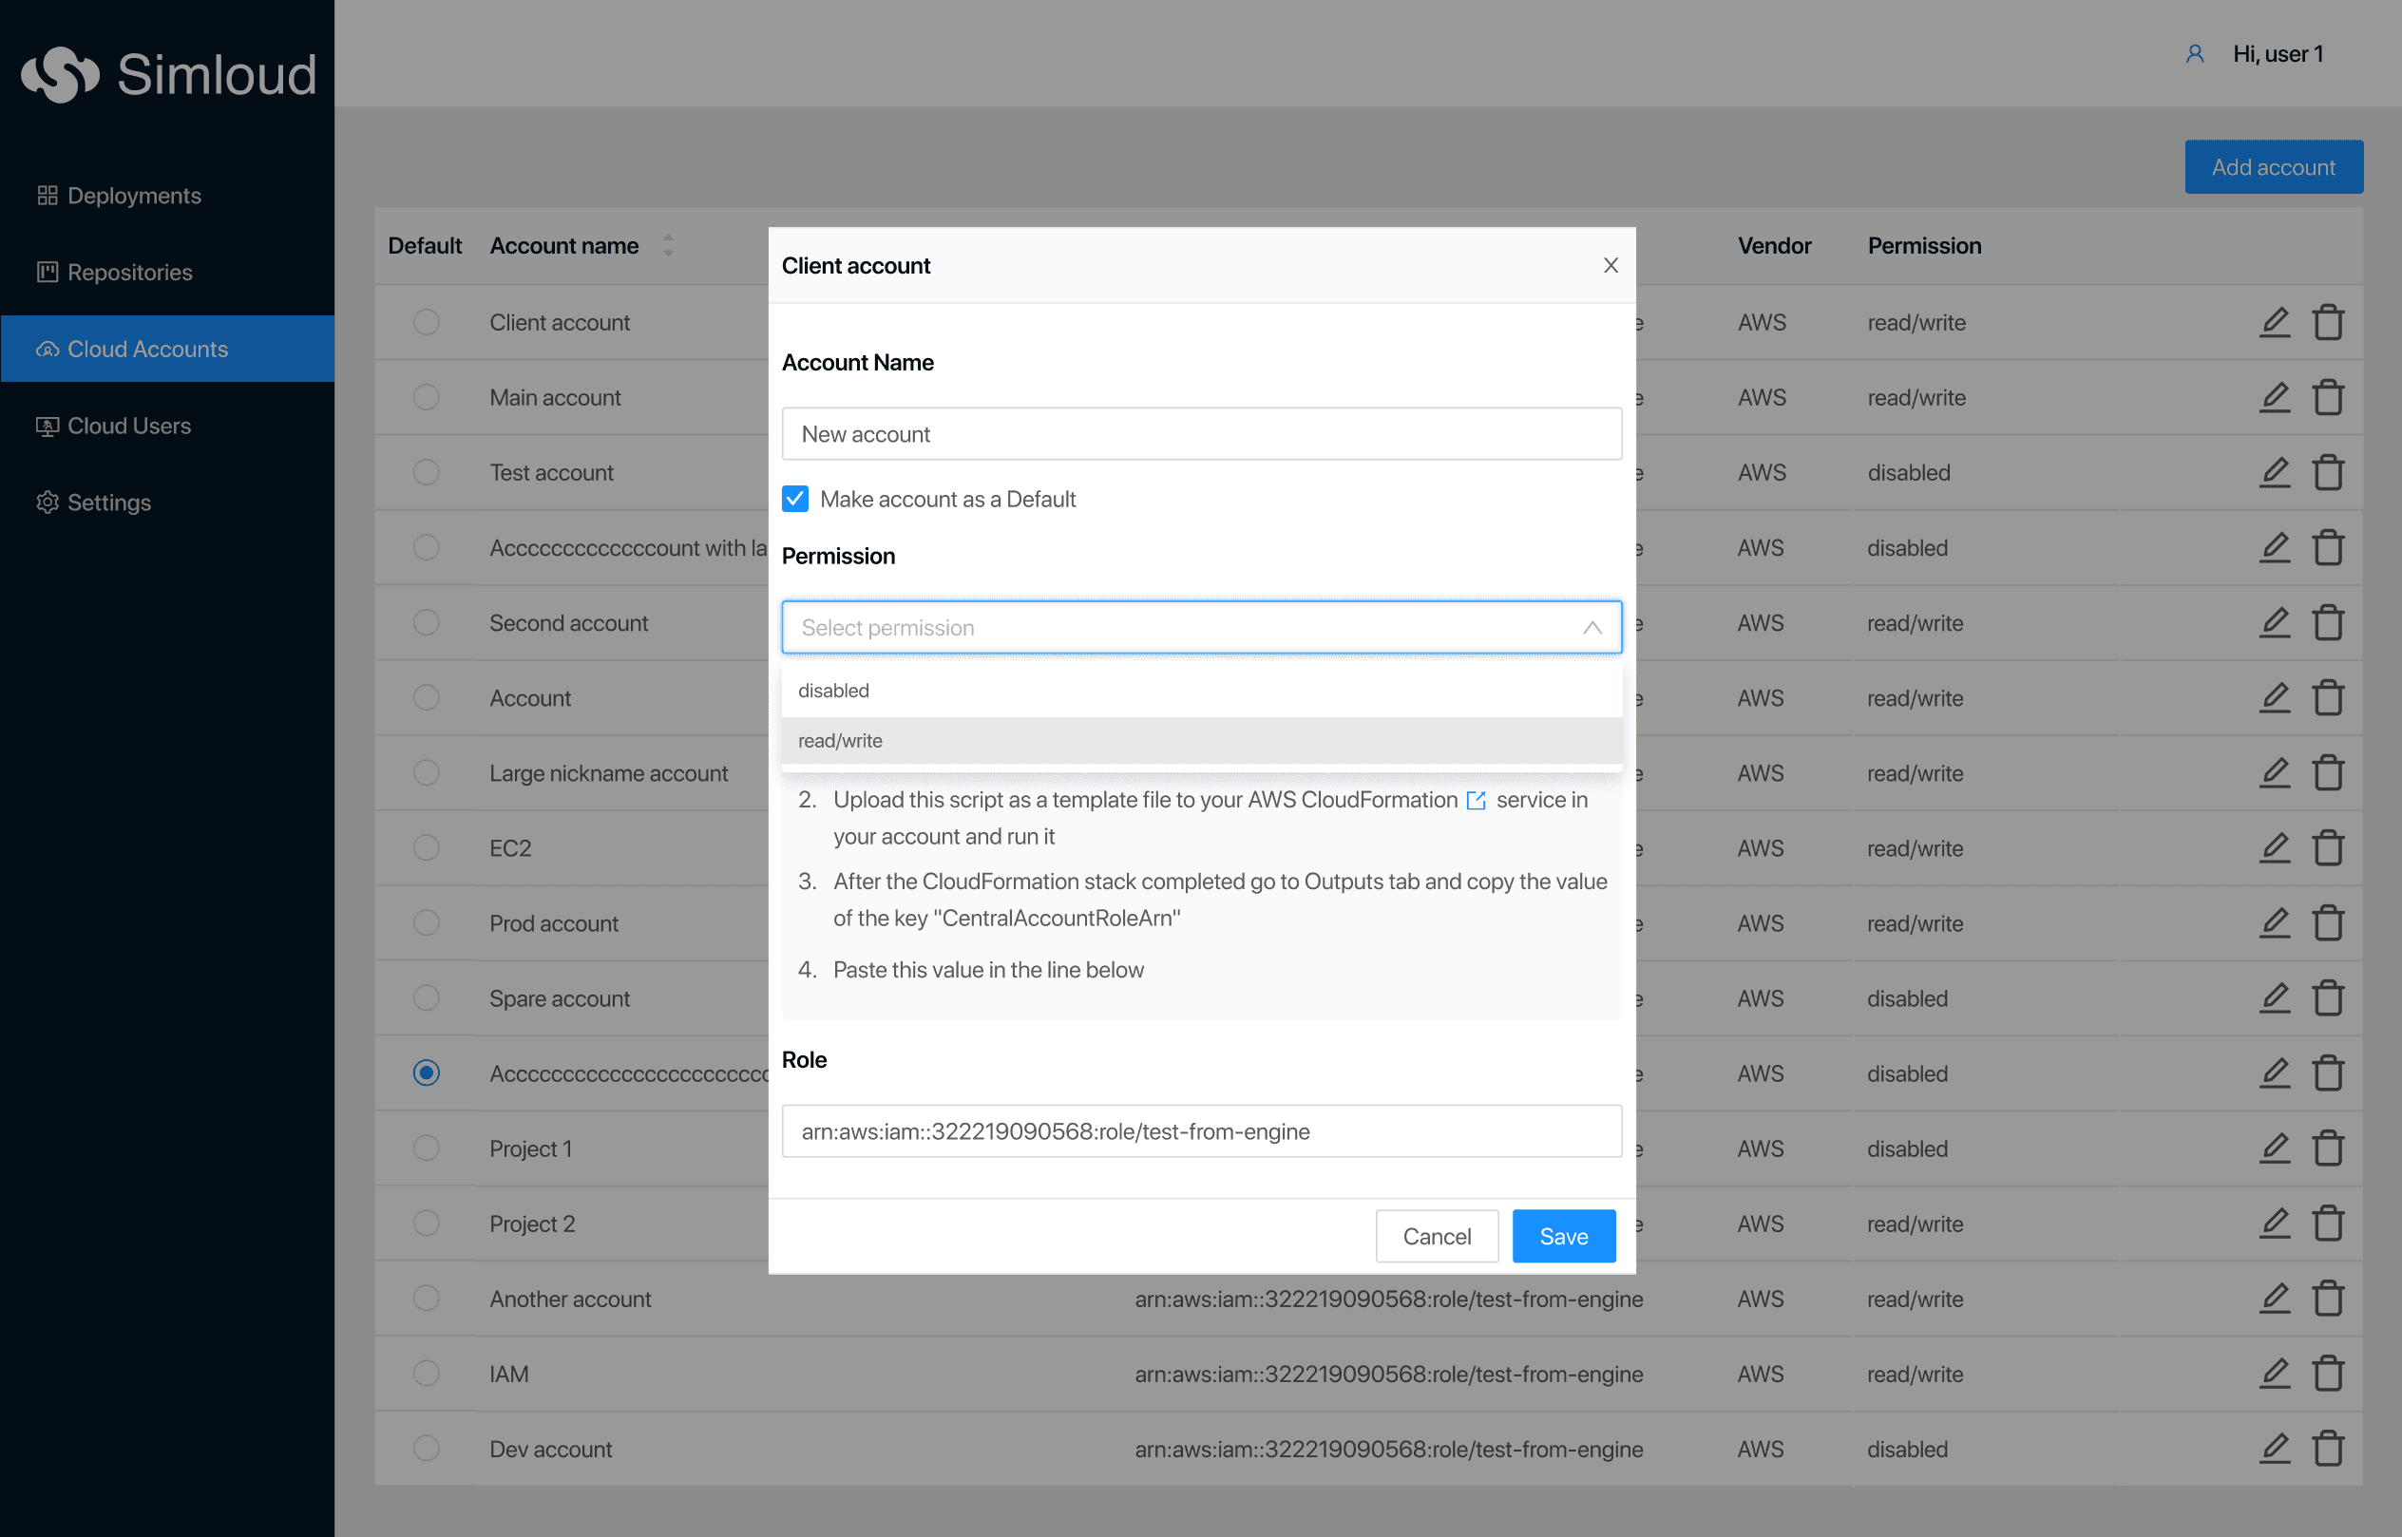Viewport: 2402px width, 1537px height.
Task: Click the Permission column header
Action: 1924,245
